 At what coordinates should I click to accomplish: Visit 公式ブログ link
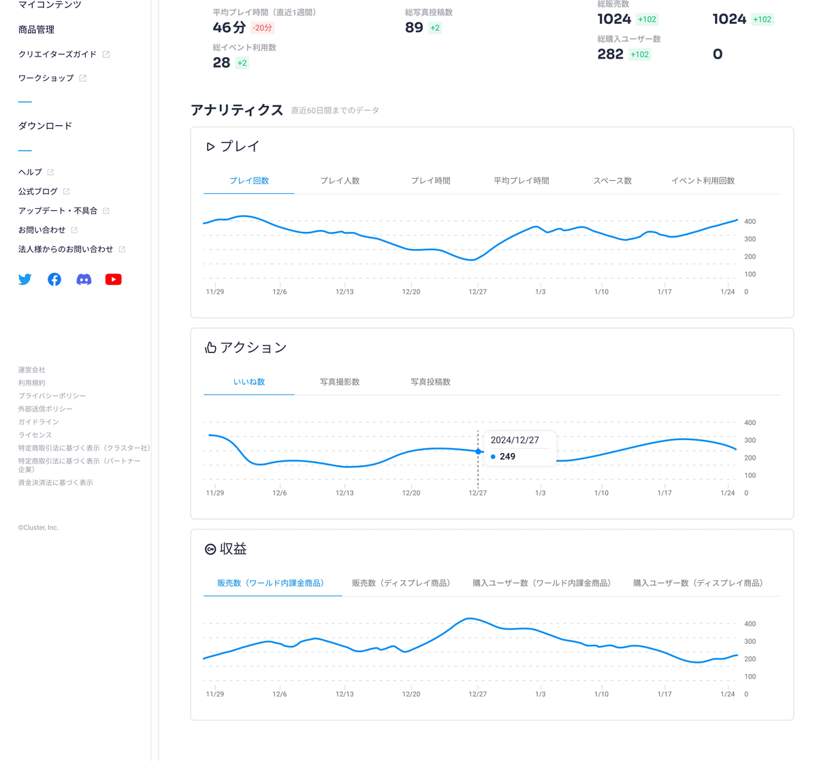(38, 192)
